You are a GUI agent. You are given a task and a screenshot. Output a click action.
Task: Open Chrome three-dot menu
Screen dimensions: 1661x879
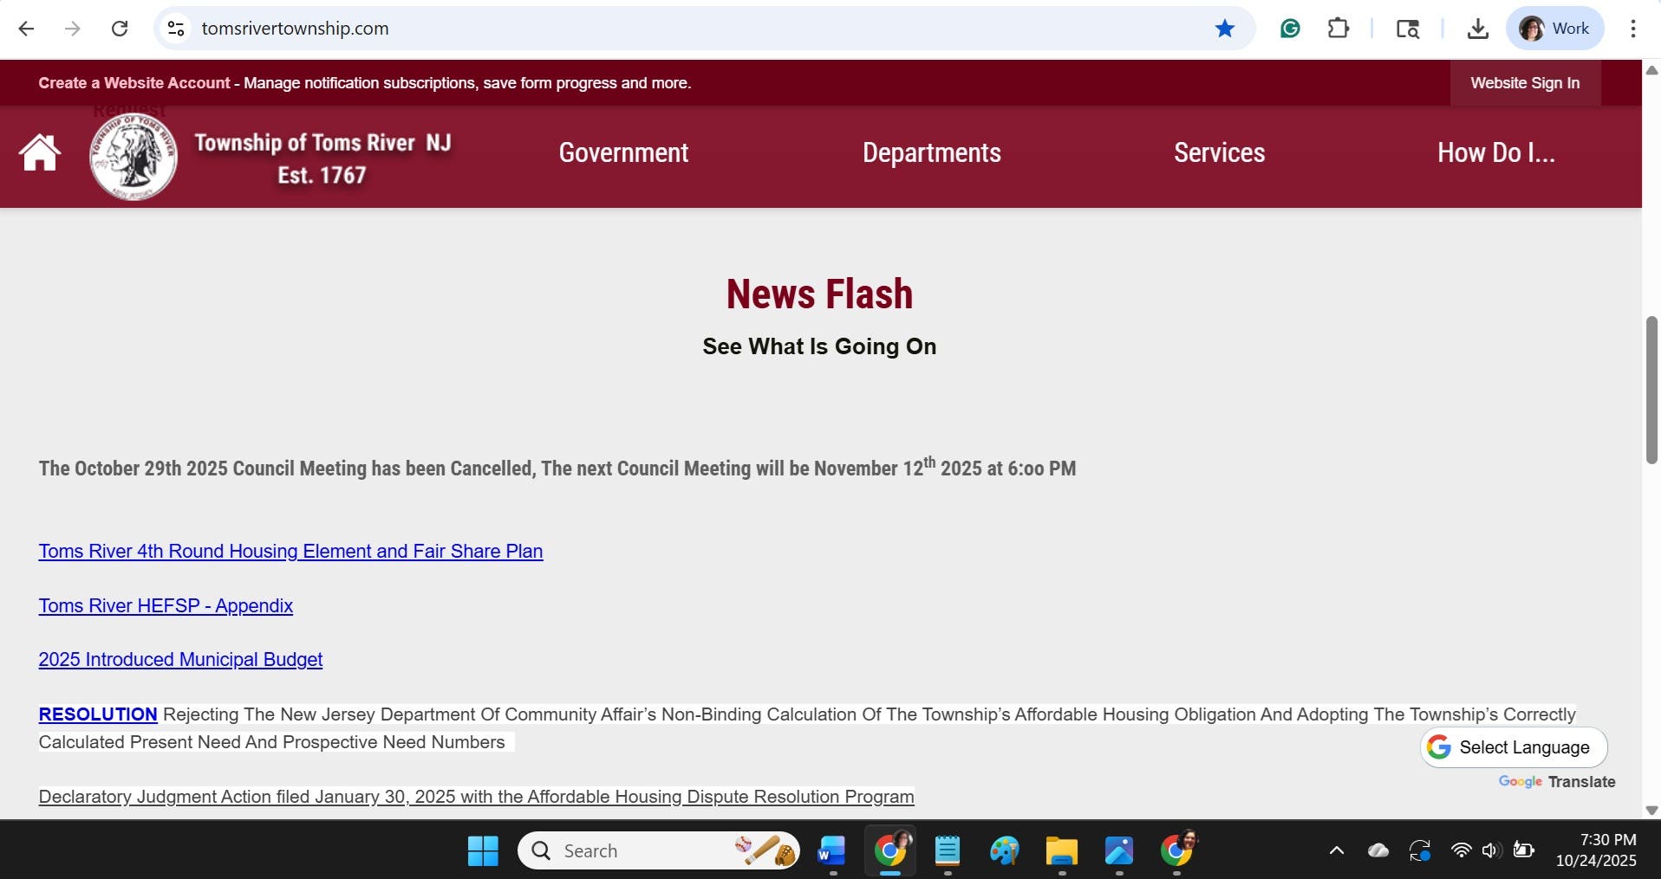pyautogui.click(x=1632, y=29)
